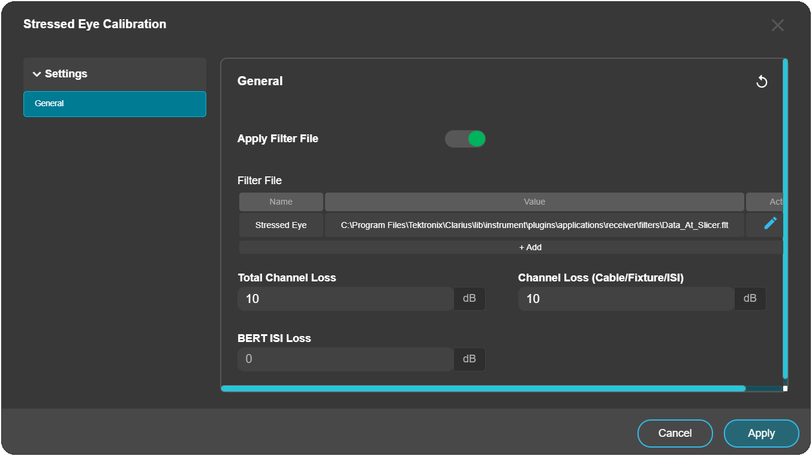The image size is (812, 456).
Task: Click the Data_At_Slicer.flt file path cell
Action: 534,226
